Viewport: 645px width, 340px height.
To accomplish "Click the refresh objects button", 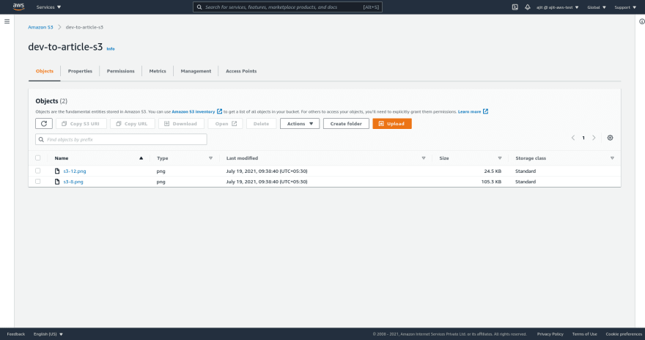I will (x=44, y=123).
